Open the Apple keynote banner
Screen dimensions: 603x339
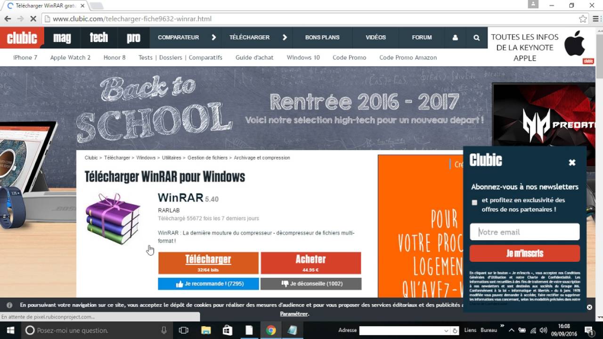pos(542,47)
